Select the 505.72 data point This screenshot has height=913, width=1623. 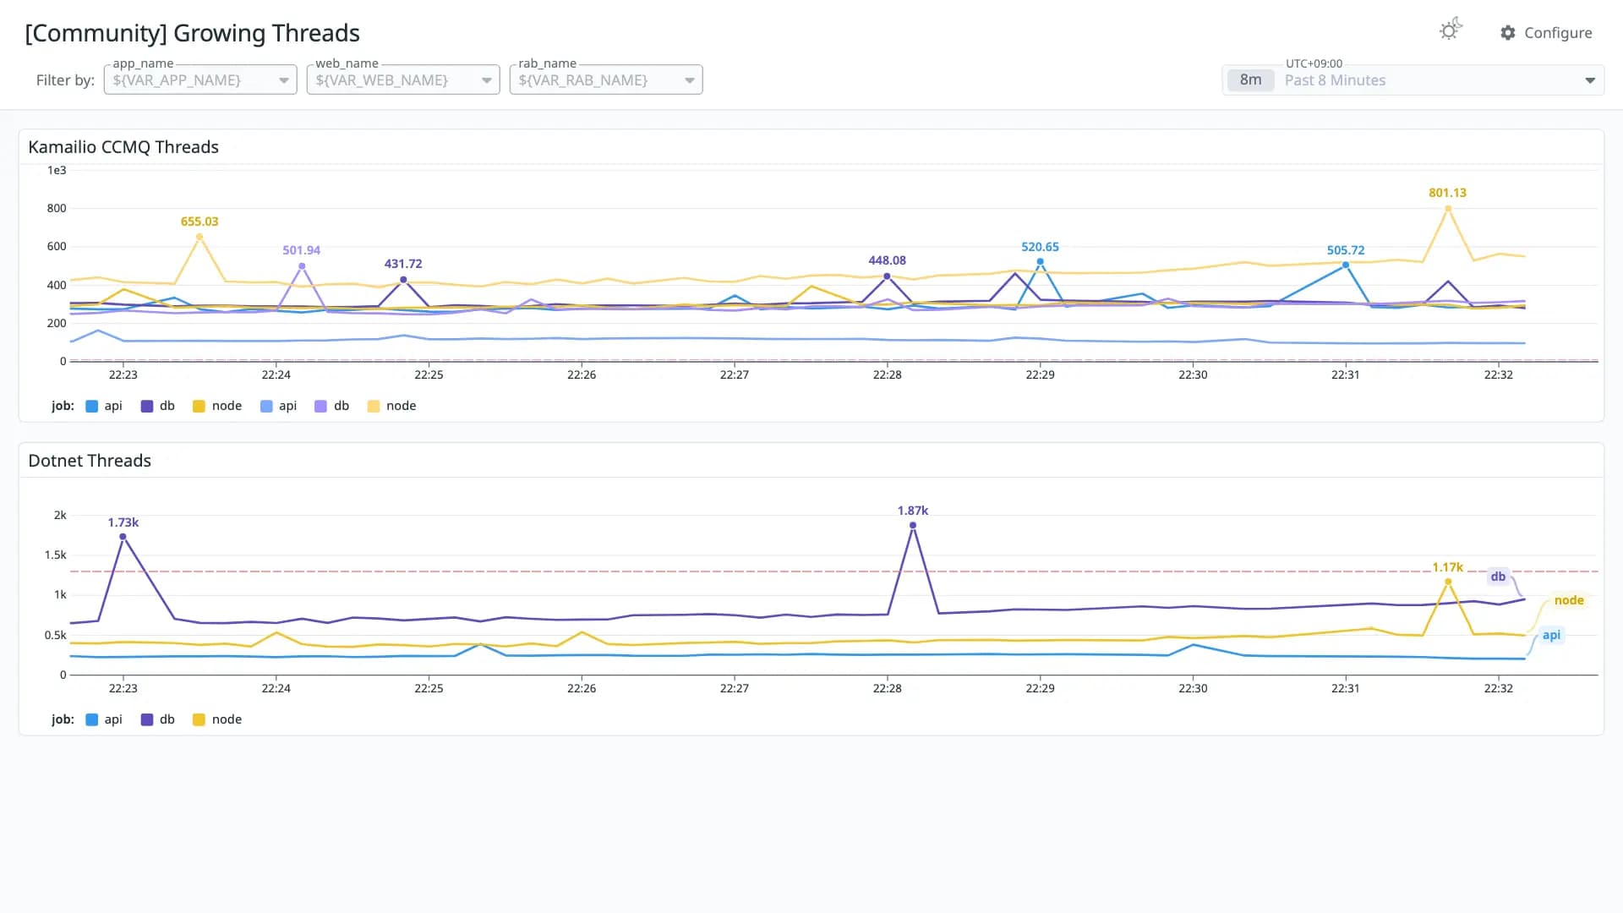(x=1346, y=265)
